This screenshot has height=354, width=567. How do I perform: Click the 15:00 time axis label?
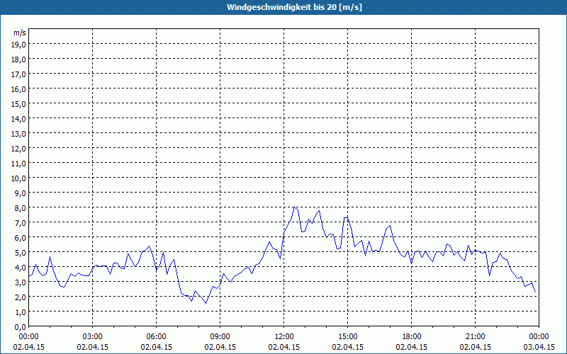pos(347,337)
